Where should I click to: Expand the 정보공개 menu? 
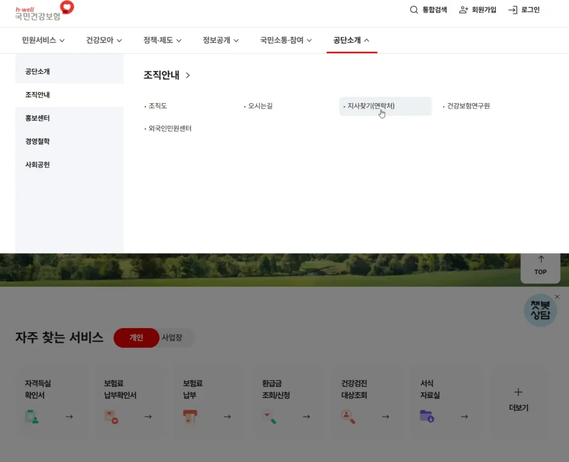point(221,40)
